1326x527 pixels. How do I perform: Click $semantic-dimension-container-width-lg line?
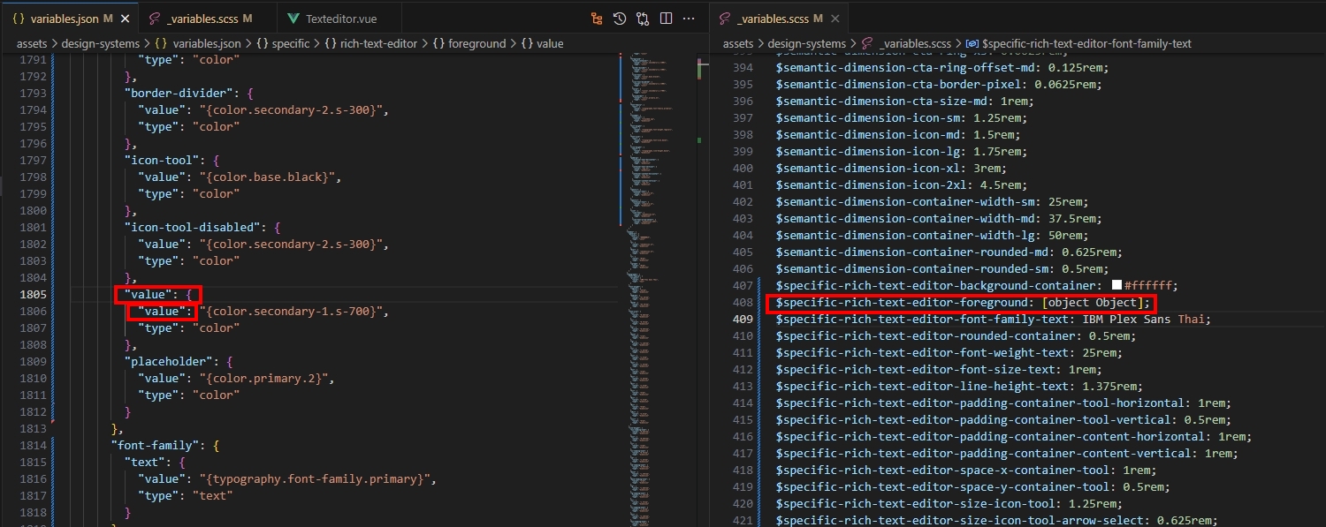(x=933, y=235)
